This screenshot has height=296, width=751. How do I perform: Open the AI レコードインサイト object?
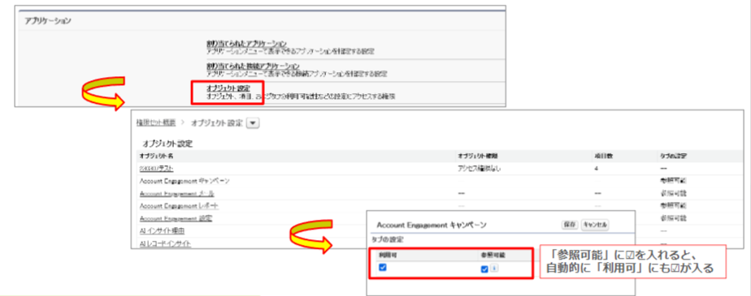(165, 243)
